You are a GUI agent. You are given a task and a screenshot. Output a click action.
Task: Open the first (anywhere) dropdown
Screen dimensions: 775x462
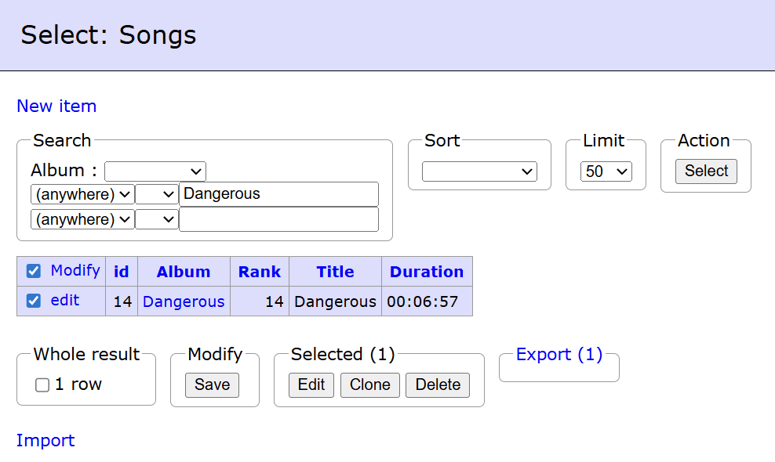(x=82, y=193)
